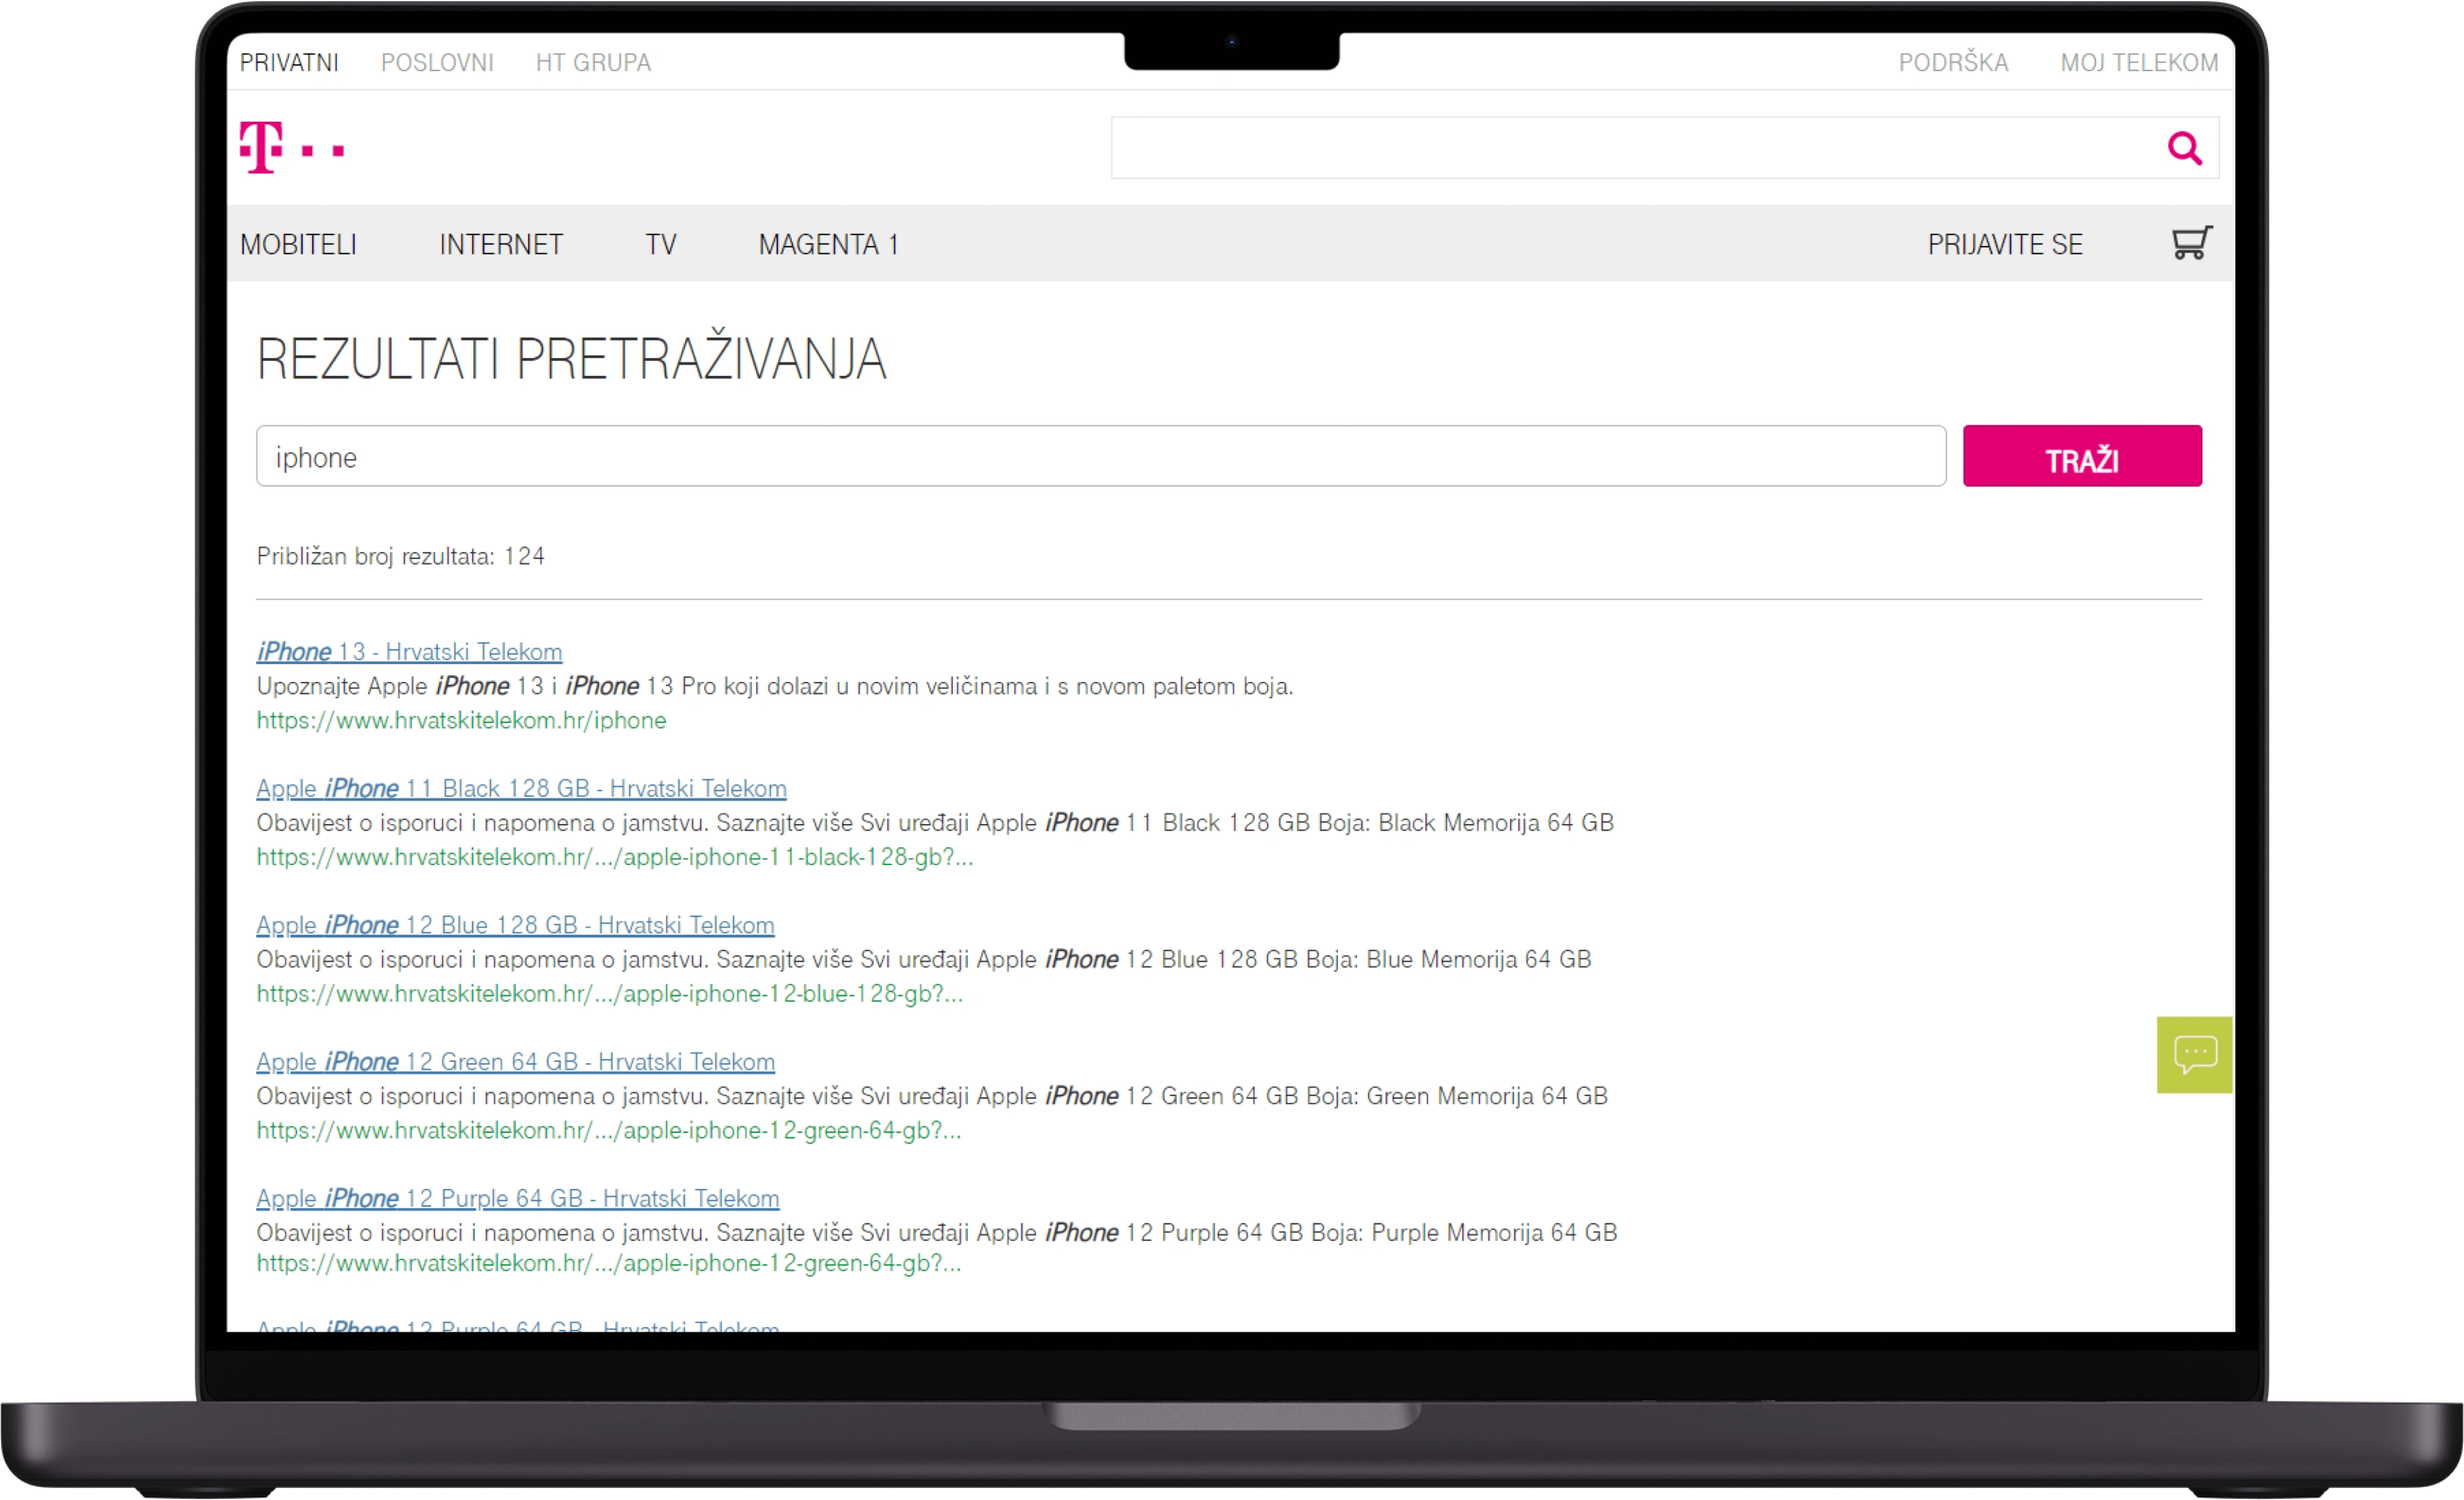
Task: Open PODRŠKA support link
Action: point(1953,62)
